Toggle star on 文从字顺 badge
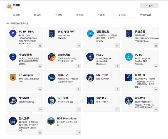168x139 pixels. pos(40,110)
